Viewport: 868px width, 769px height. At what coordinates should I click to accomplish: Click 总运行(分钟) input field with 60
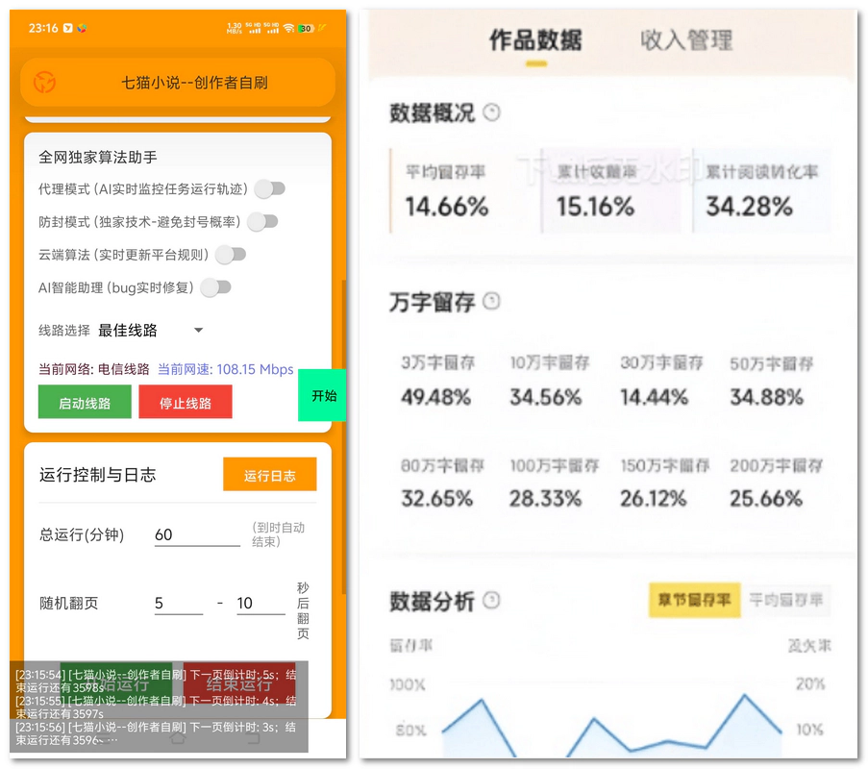tap(196, 535)
